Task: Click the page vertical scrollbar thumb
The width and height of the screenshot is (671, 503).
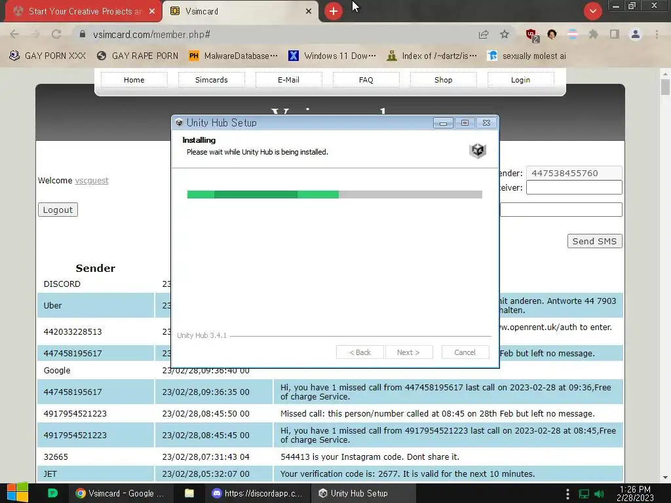Action: coord(665,87)
